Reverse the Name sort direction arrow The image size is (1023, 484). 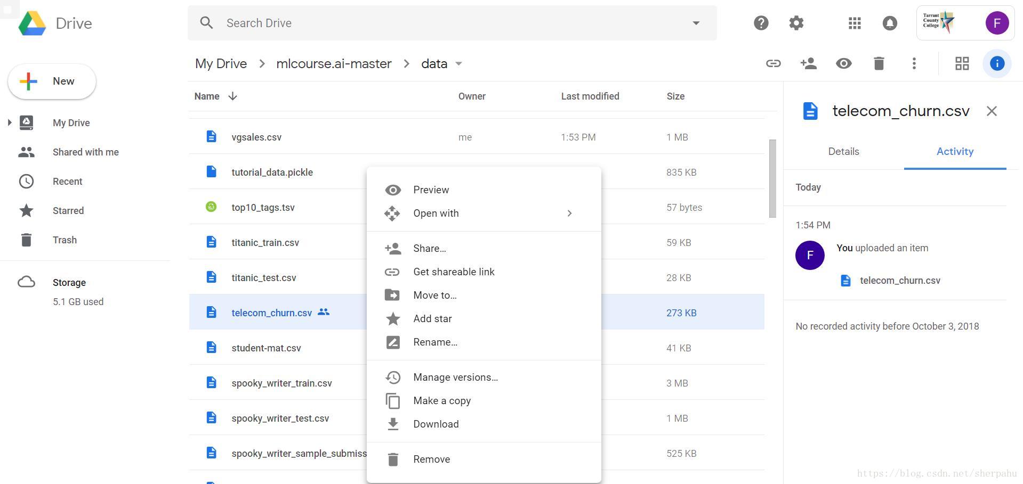tap(232, 96)
